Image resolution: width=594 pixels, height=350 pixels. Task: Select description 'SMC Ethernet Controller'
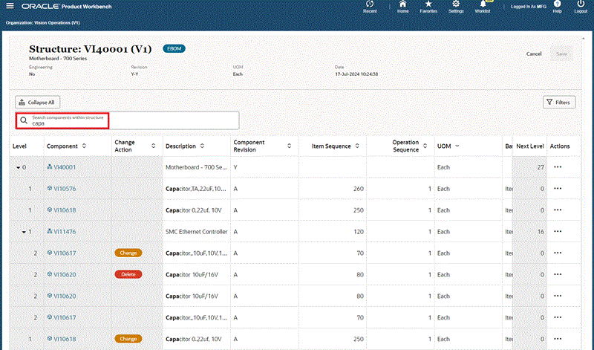tap(196, 232)
